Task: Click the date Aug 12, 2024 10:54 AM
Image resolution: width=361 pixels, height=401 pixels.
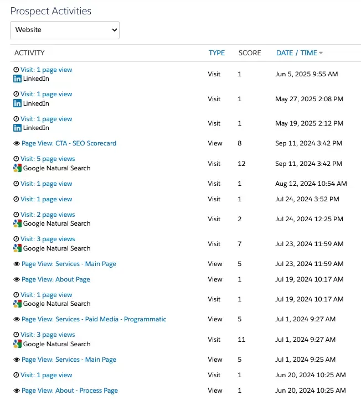Action: click(x=311, y=184)
